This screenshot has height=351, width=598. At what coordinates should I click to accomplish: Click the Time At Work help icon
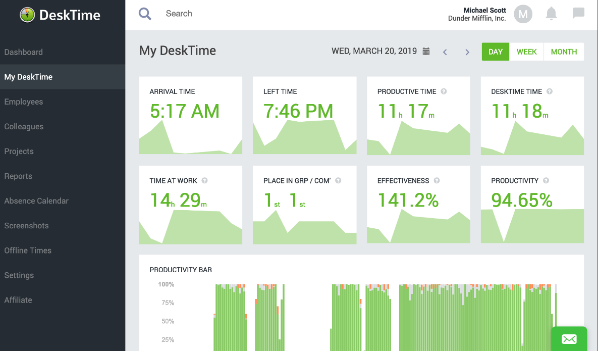(205, 181)
